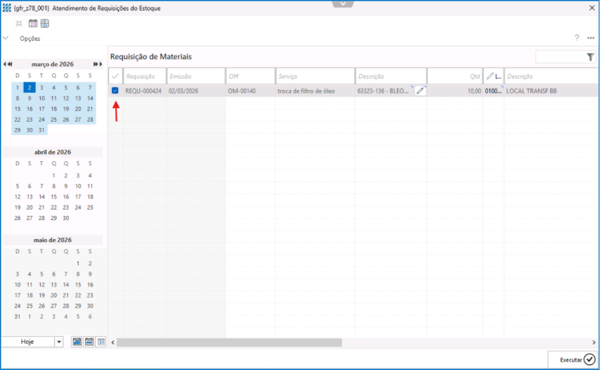Click the calendar icon in the top toolbar
600x370 pixels.
coord(32,23)
